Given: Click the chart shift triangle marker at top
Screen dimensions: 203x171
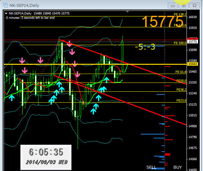Looking at the screenshot, I should pyautogui.click(x=128, y=12).
